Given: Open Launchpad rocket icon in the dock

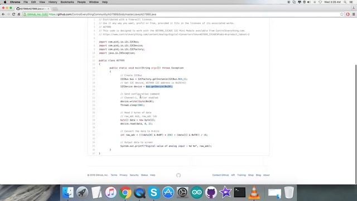Looking at the screenshot, I should click(82, 193).
